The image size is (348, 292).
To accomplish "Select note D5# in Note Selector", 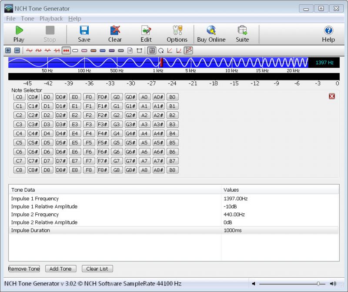I will tap(61, 143).
